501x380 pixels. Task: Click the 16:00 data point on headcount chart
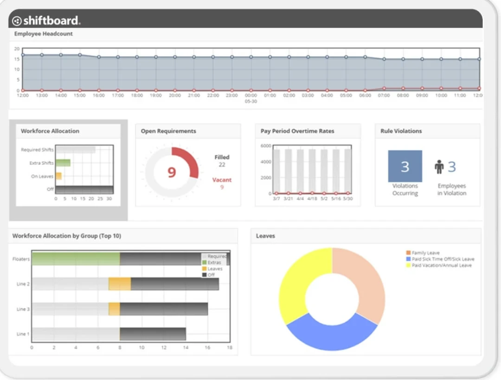coord(99,57)
